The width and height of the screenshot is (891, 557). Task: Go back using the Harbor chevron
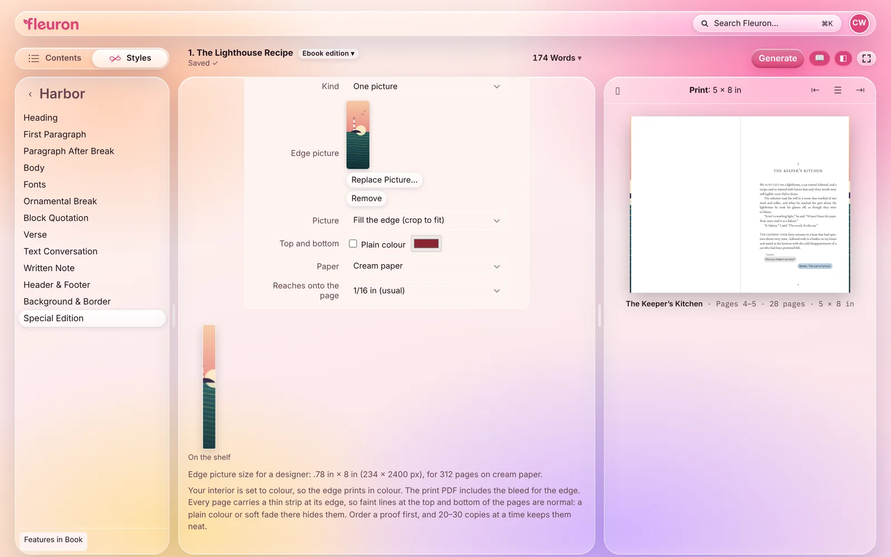point(30,94)
